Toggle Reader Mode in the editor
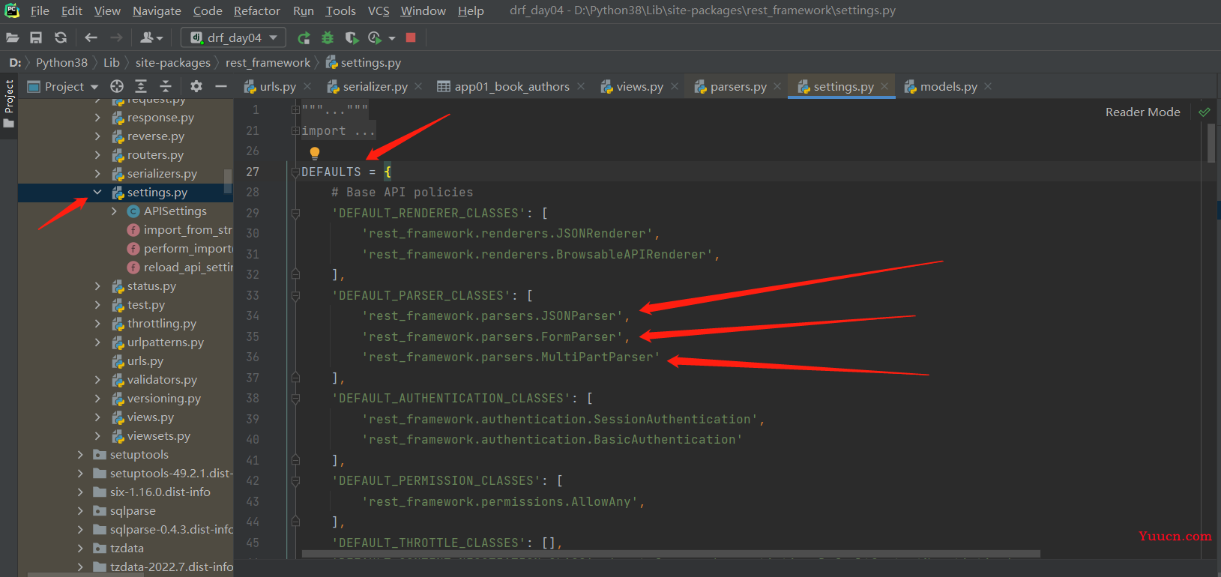This screenshot has width=1221, height=577. pyautogui.click(x=1142, y=112)
